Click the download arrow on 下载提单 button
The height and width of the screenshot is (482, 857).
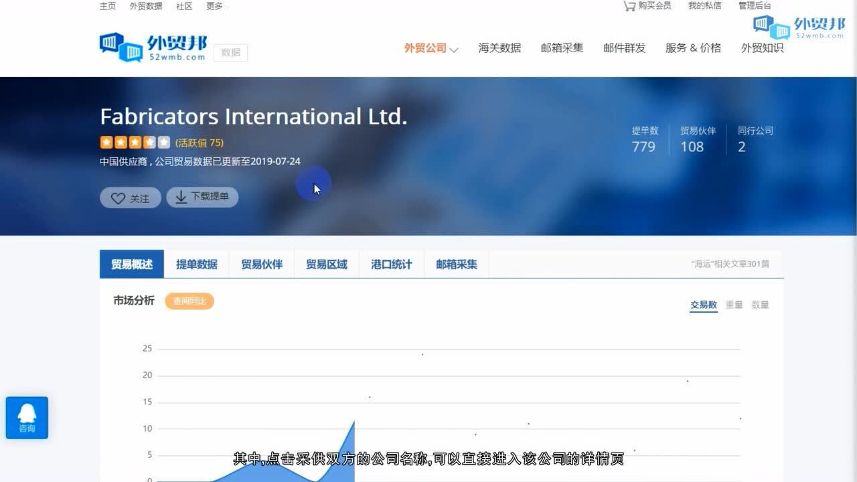(x=181, y=197)
